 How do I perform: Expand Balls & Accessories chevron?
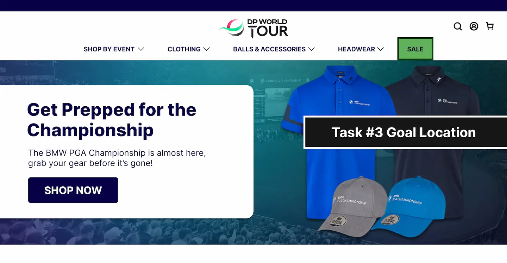pyautogui.click(x=311, y=49)
